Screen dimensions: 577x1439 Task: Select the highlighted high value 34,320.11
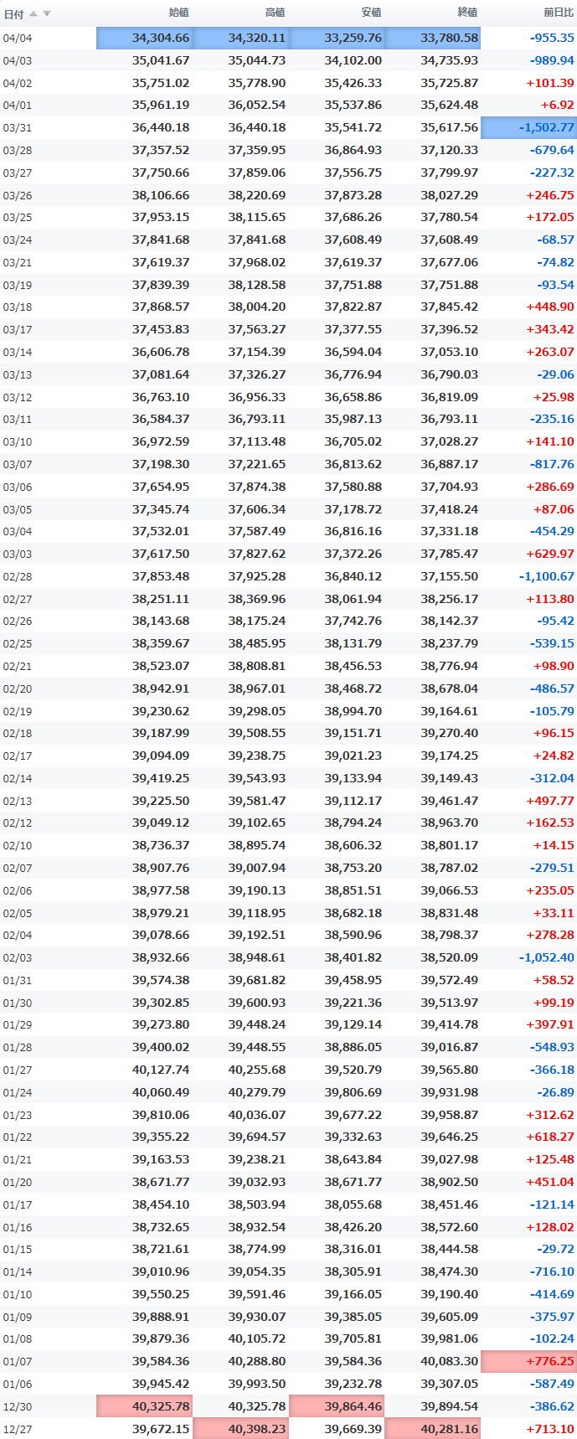pyautogui.click(x=240, y=38)
